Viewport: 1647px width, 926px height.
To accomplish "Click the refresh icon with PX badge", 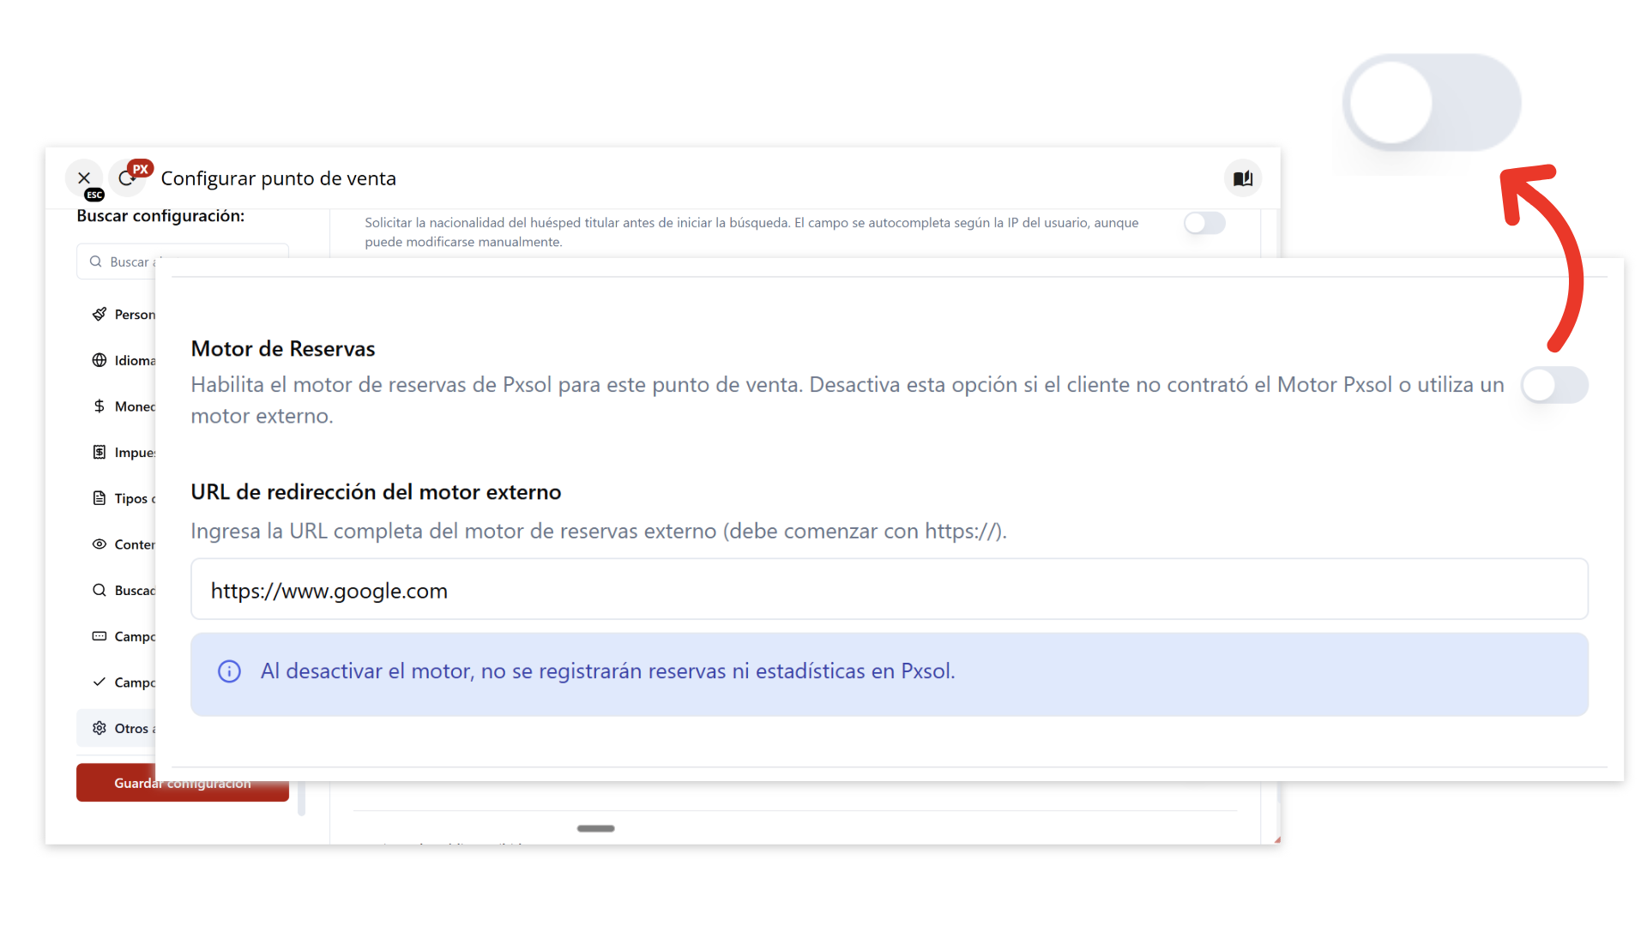I will tap(128, 178).
